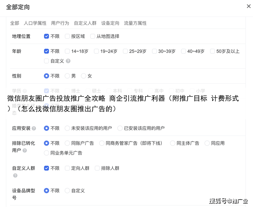Tick the 50岁及以上 age checkbox
The image size is (253, 207).
click(x=213, y=51)
